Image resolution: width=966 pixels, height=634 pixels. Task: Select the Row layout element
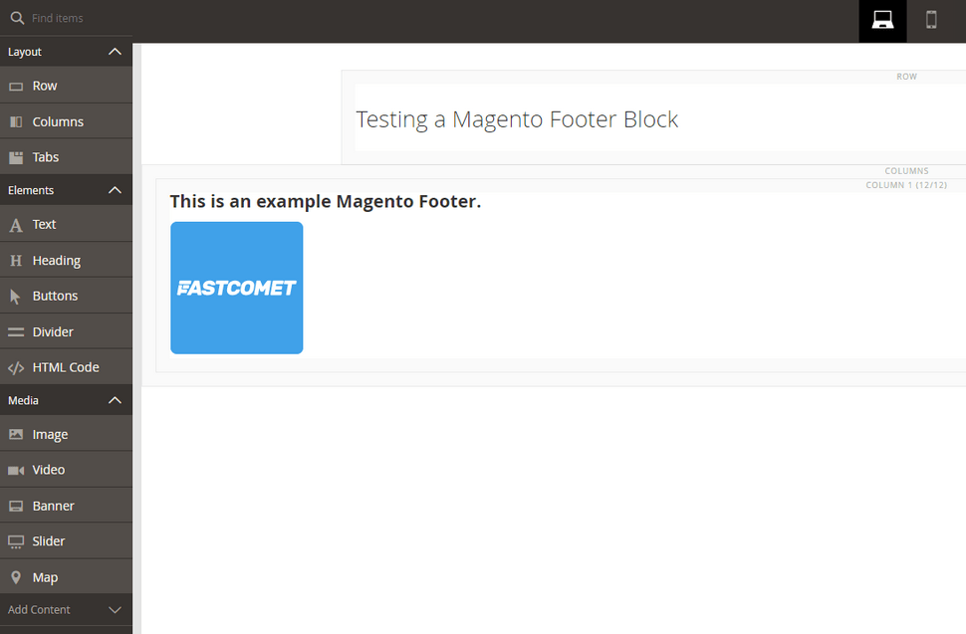[66, 86]
